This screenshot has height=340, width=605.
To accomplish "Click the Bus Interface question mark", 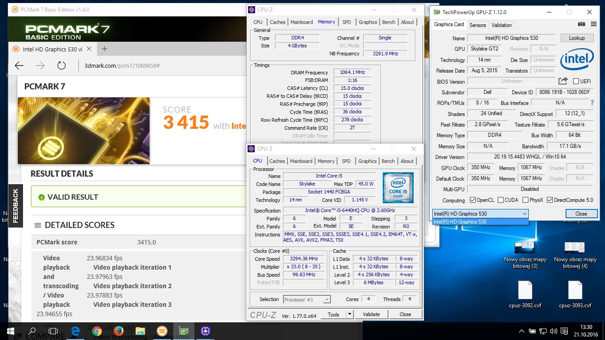I will pos(592,103).
